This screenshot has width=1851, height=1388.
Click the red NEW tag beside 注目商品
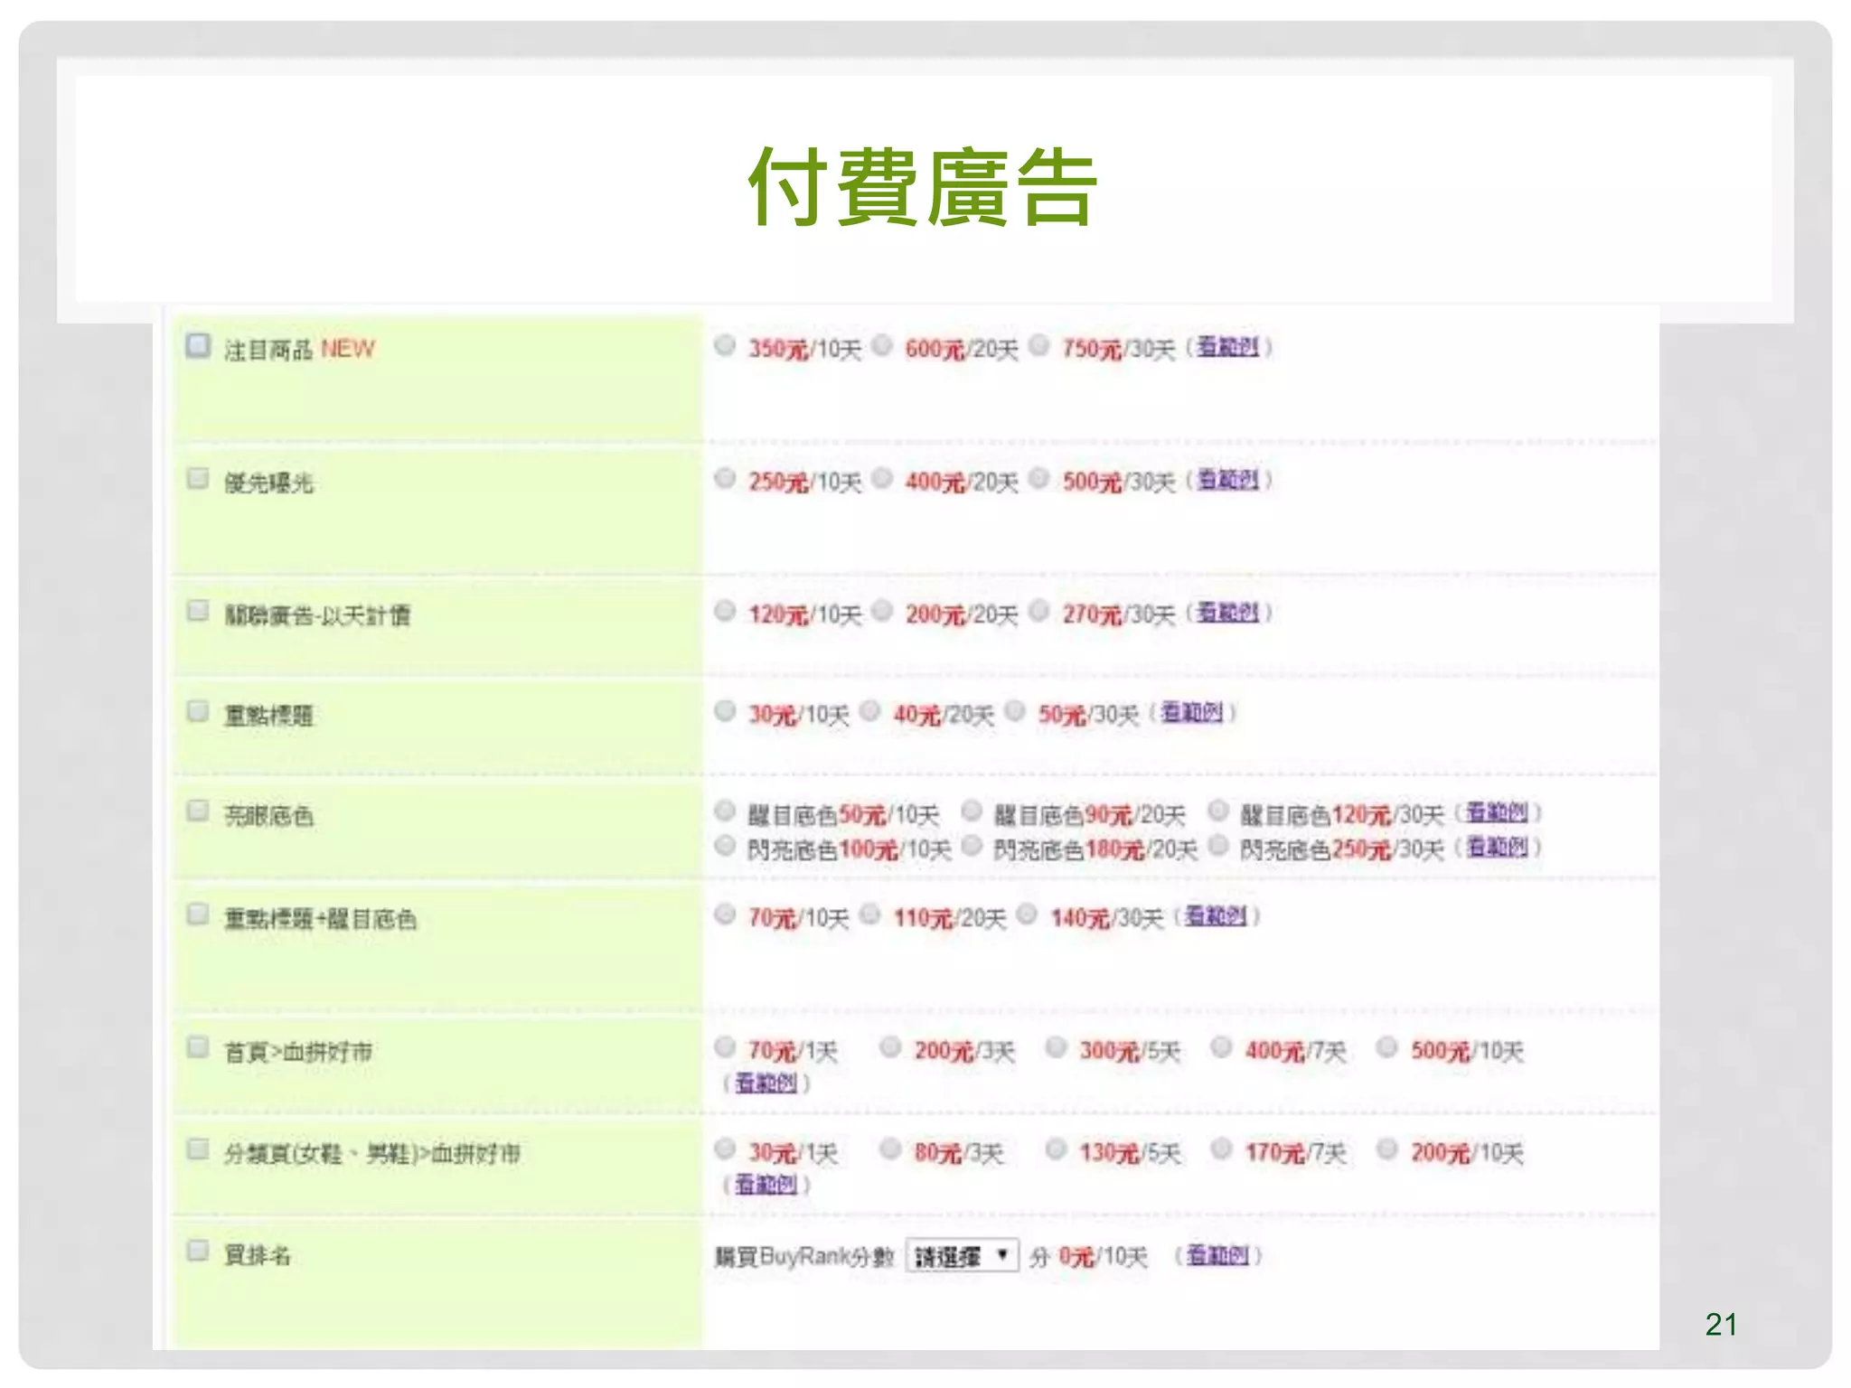[348, 348]
